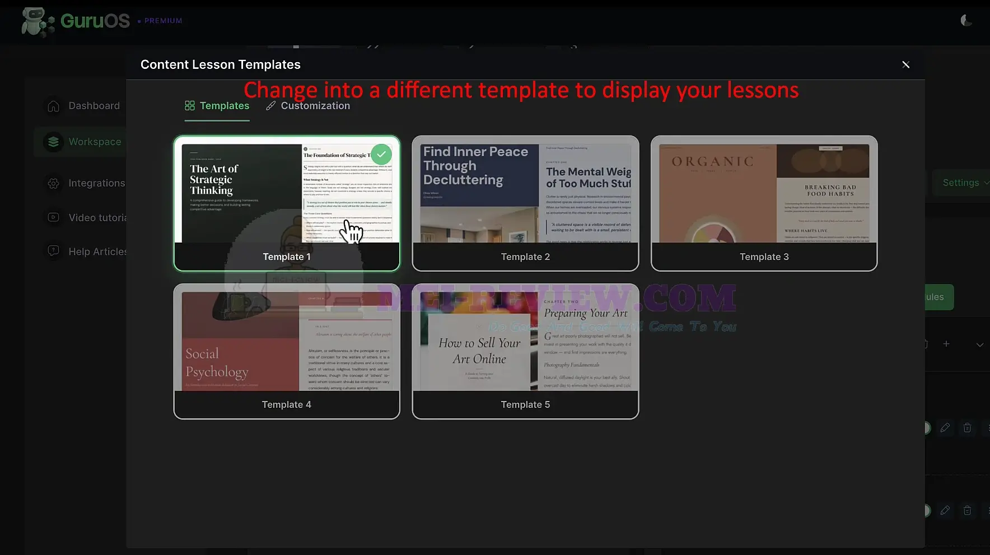
Task: Expand the chevron beside the plus icon
Action: point(980,344)
